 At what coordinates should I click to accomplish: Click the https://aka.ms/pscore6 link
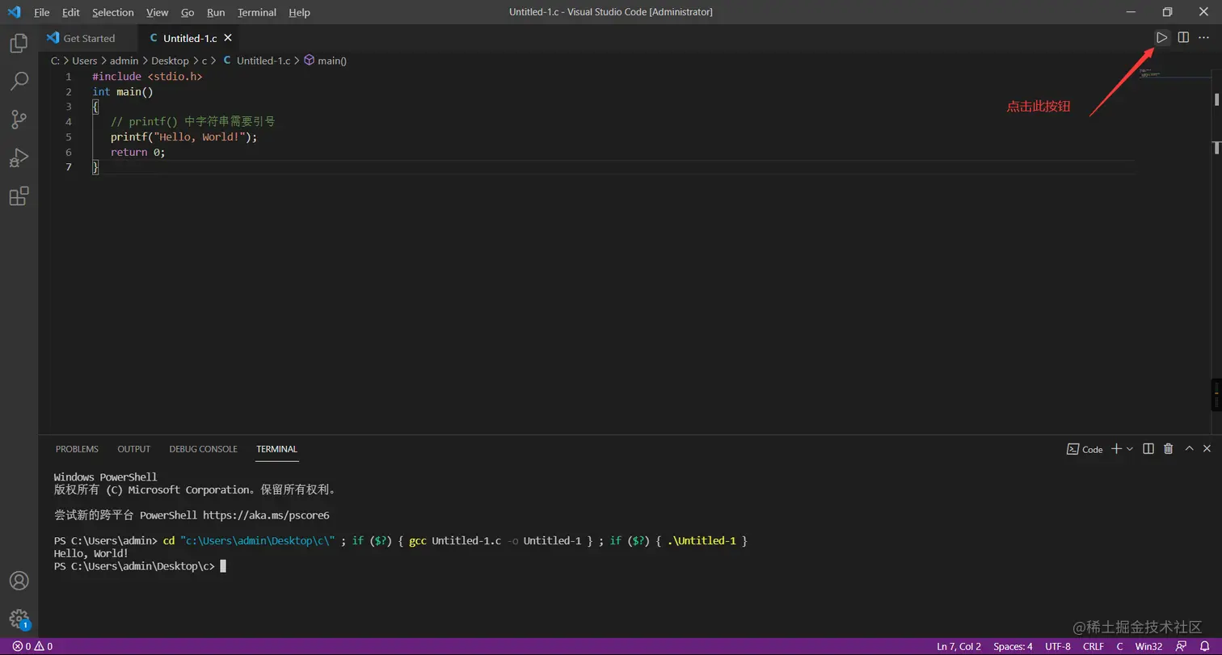(x=266, y=515)
